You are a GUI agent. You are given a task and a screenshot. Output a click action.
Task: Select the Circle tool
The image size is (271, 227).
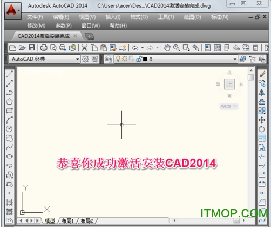[x=9, y=129]
